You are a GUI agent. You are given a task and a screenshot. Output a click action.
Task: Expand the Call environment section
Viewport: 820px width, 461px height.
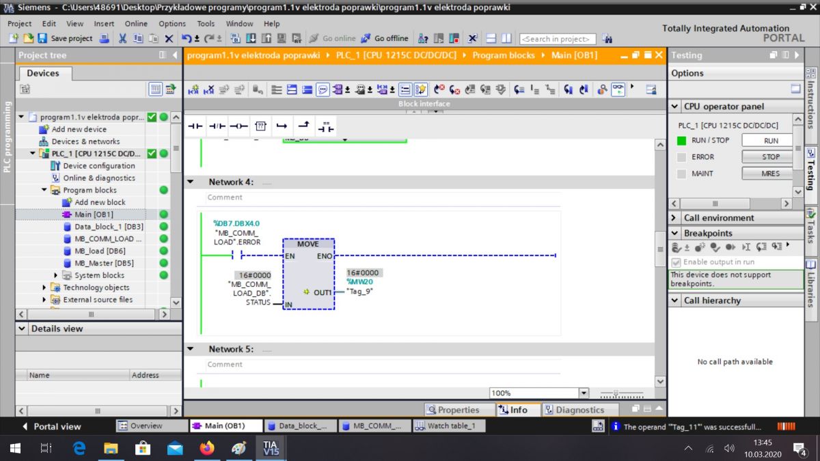point(674,218)
